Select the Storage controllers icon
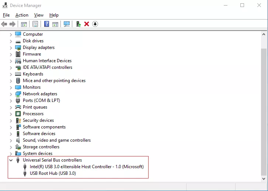Viewport: 268px width, 191px height. (18, 147)
